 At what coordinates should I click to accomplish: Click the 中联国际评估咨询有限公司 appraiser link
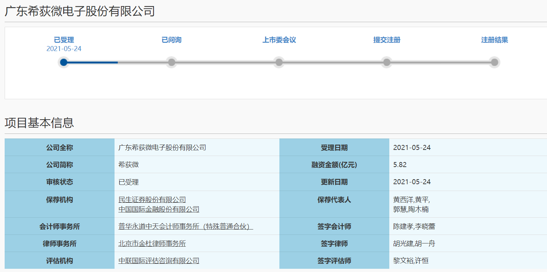[x=158, y=261]
